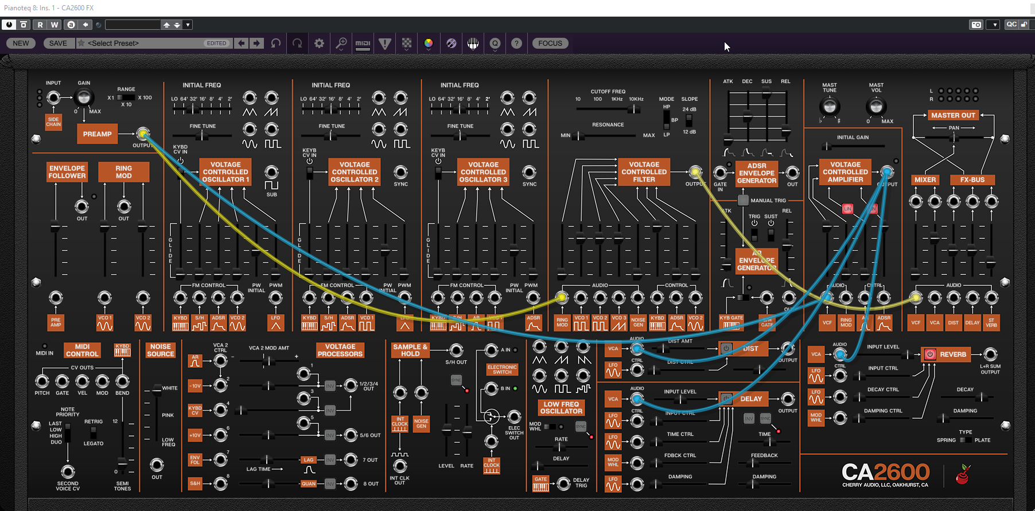Click the noise source OUT jack
This screenshot has height=511, width=1035.
[157, 465]
